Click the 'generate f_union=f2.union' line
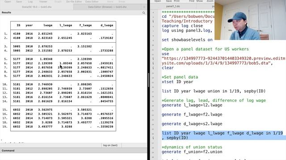This screenshot has width=286, height=160. [192, 152]
